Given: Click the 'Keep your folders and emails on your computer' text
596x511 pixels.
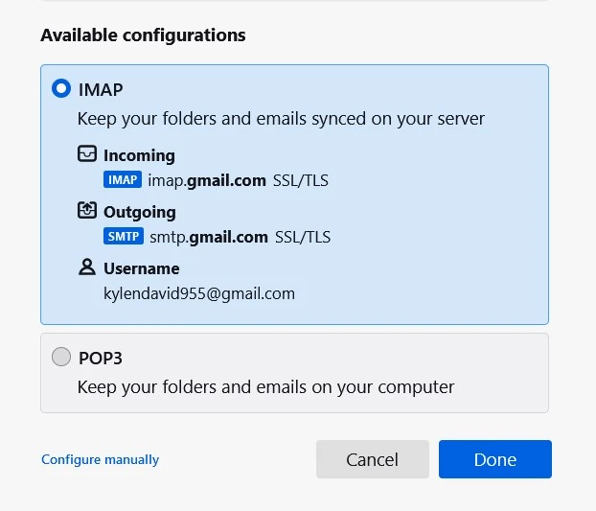Looking at the screenshot, I should 265,387.
